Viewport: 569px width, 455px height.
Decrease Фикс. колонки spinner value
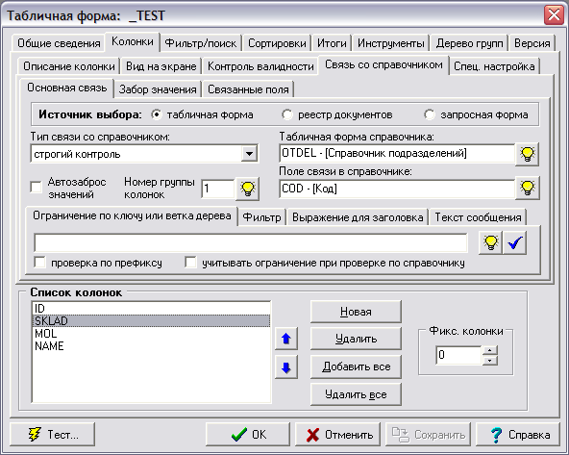[490, 360]
